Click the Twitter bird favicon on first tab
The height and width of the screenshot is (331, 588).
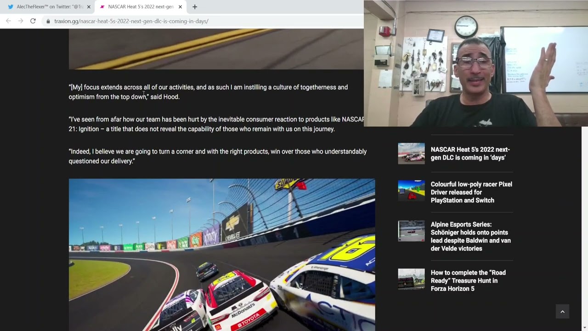coord(11,7)
